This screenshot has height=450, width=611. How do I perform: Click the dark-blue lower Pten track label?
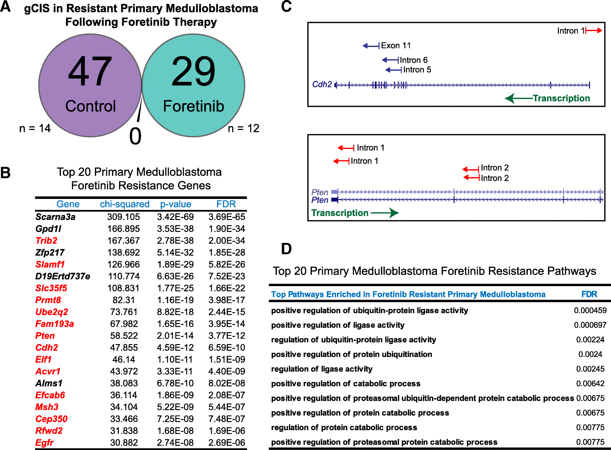pos(320,200)
